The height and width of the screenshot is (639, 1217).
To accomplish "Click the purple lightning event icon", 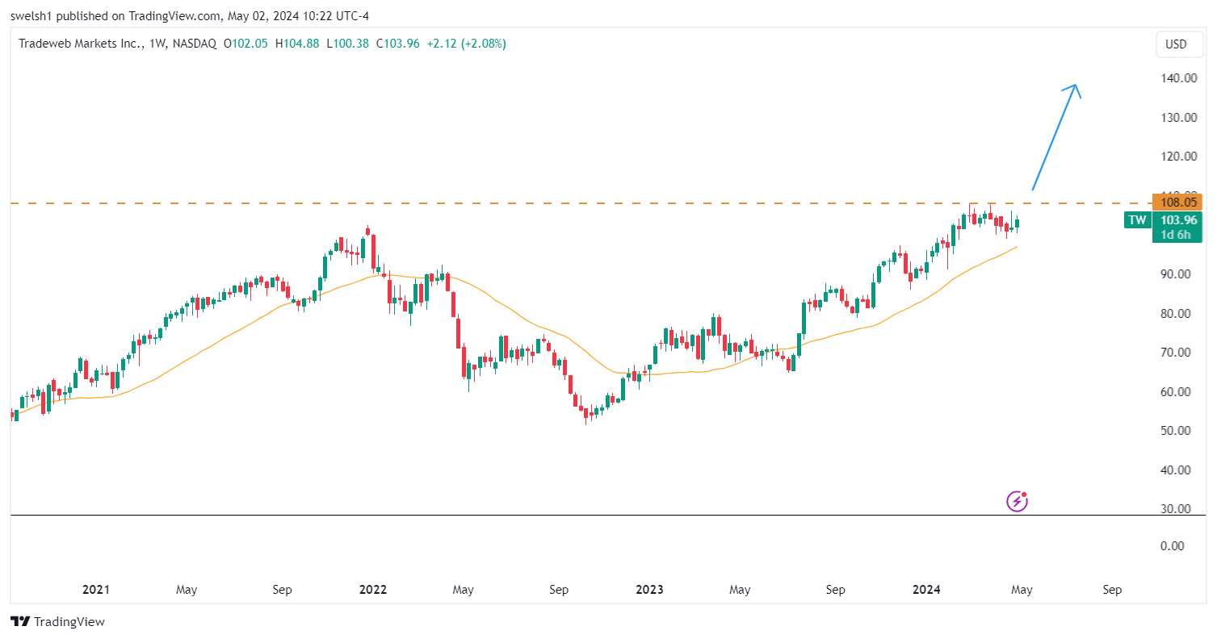I will pyautogui.click(x=1018, y=502).
